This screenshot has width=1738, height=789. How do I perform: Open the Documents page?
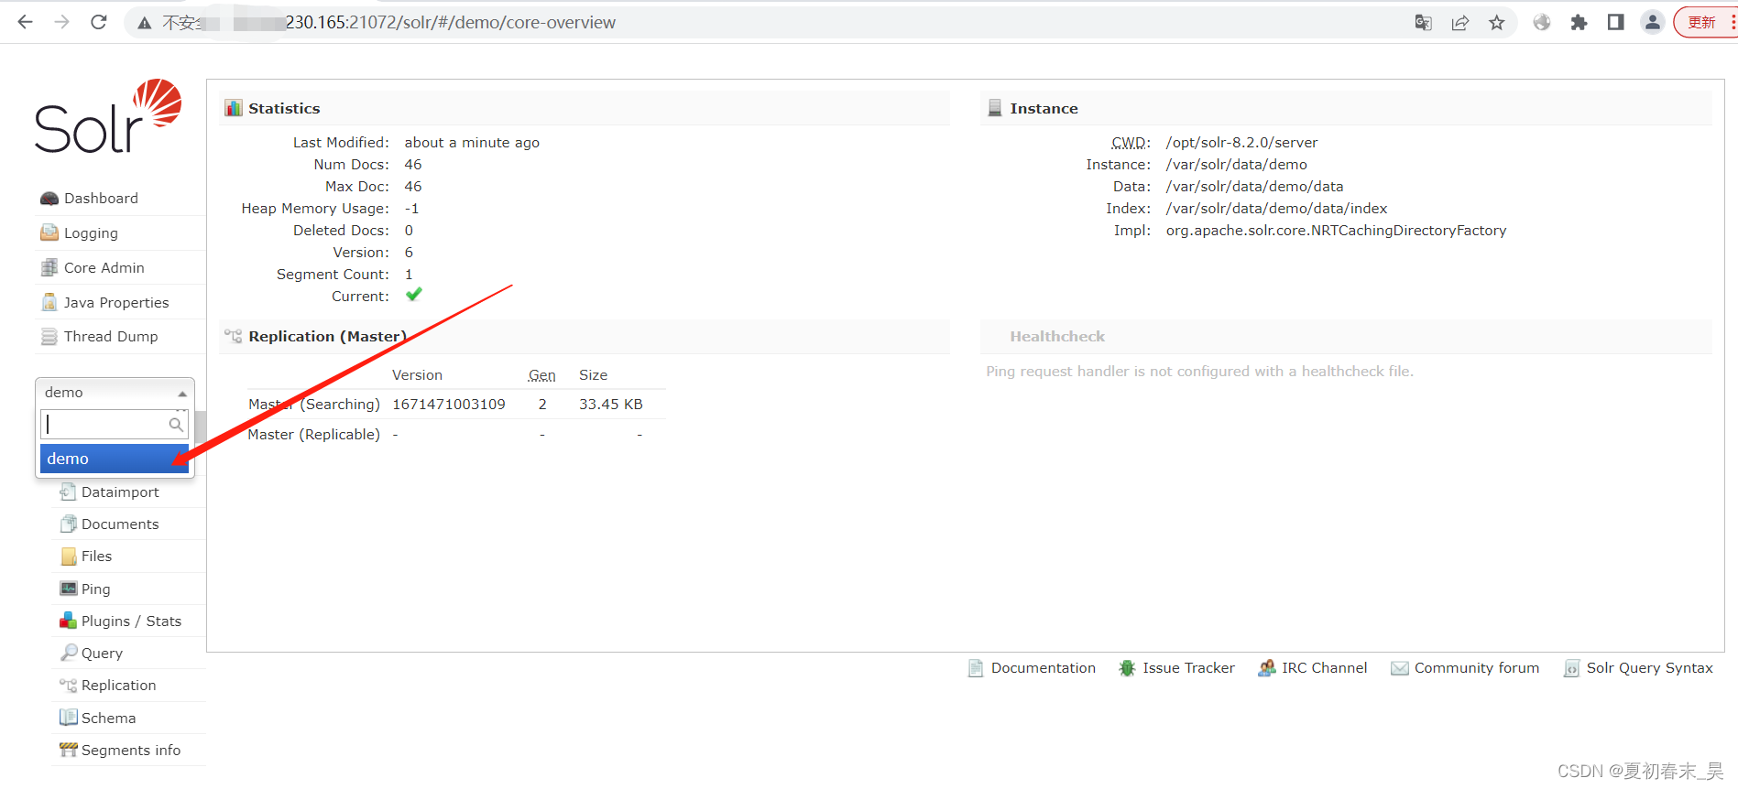[x=120, y=524]
